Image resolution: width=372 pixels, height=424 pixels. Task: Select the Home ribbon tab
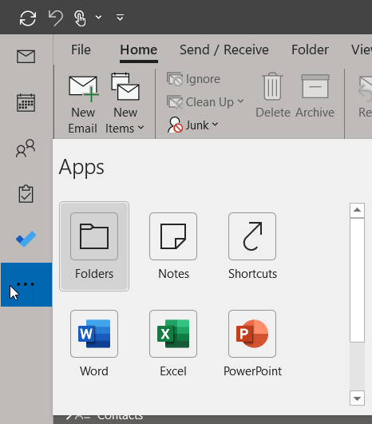(x=139, y=50)
